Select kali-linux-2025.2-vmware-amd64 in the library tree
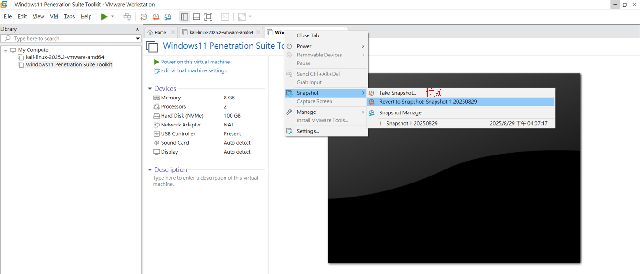The width and height of the screenshot is (640, 274). tap(65, 57)
